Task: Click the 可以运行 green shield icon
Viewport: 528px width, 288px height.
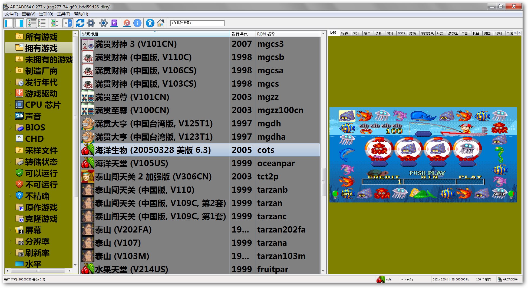Action: tap(19, 173)
